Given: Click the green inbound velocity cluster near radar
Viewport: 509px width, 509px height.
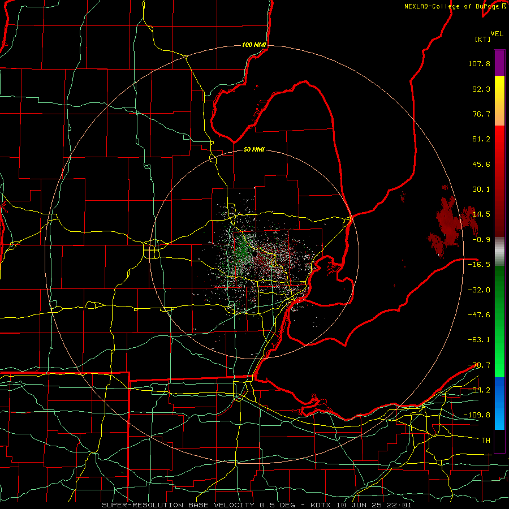Looking at the screenshot, I should [242, 252].
